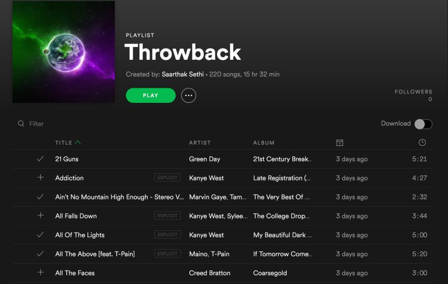This screenshot has width=448, height=284.
Task: Reverse sort using the Title arrow
Action: (x=78, y=143)
